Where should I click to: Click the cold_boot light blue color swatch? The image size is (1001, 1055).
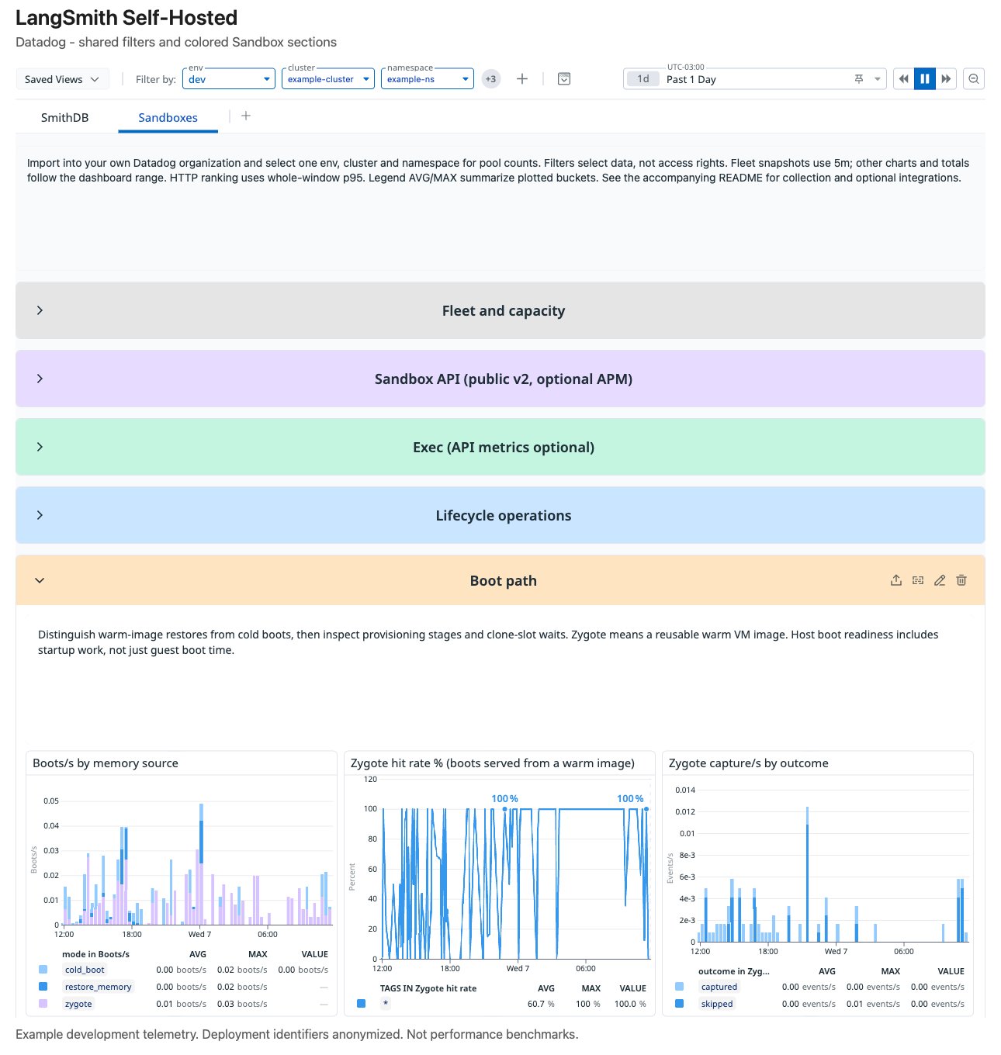43,970
